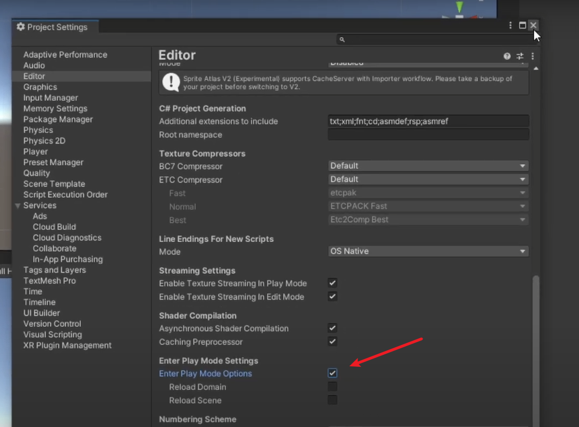Toggle Enable Texture Streaming In Play Mode
Screen dimensions: 579x427
pyautogui.click(x=332, y=283)
